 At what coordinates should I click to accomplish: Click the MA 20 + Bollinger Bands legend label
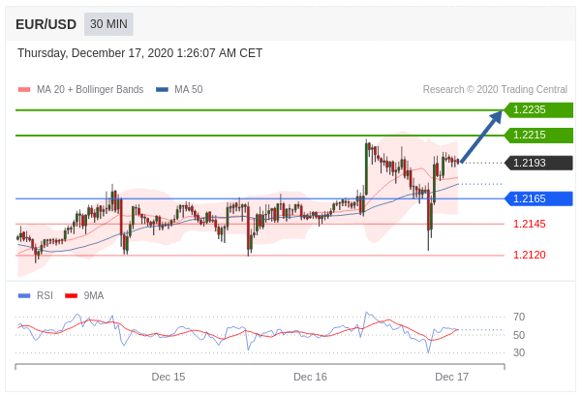click(x=90, y=89)
